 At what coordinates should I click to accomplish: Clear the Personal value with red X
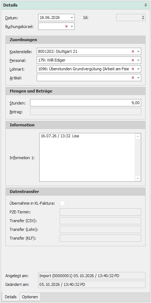133,60
